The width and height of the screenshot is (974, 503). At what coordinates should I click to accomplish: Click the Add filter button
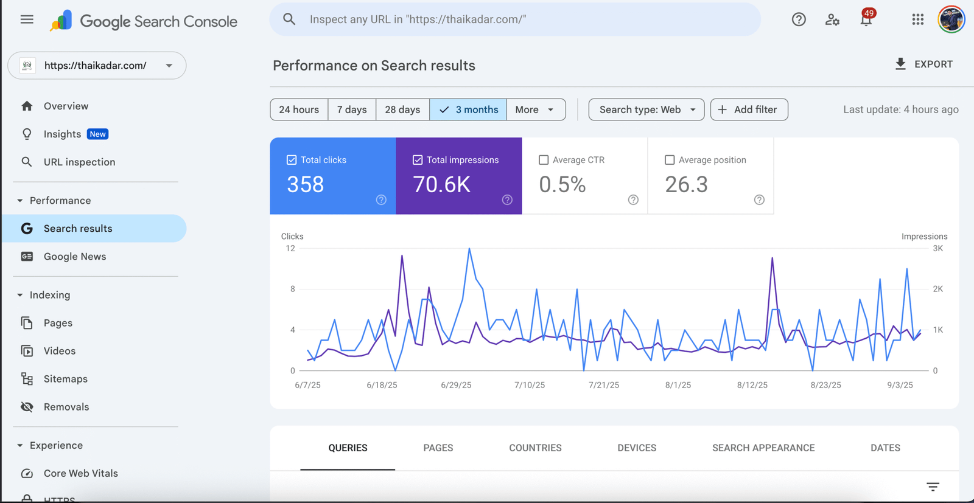749,109
